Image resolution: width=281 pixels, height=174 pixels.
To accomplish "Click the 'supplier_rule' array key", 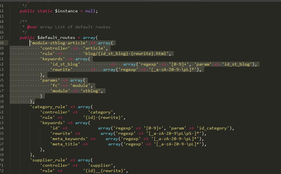I will pyautogui.click(x=49, y=160).
